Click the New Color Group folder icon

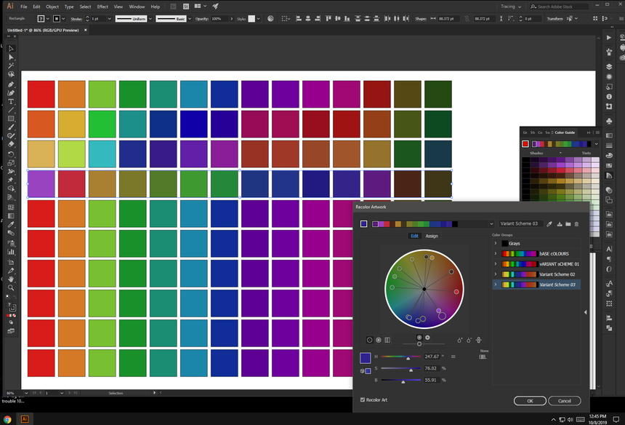tap(568, 224)
